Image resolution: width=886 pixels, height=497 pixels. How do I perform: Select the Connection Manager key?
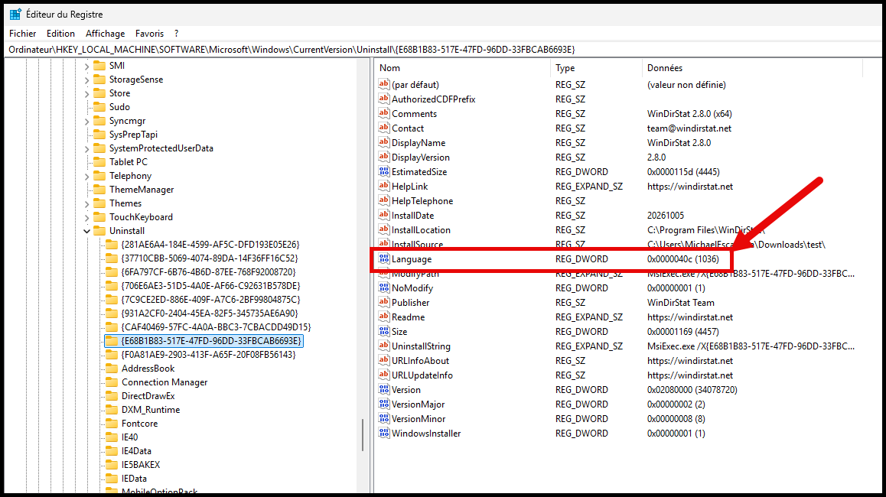click(x=164, y=382)
